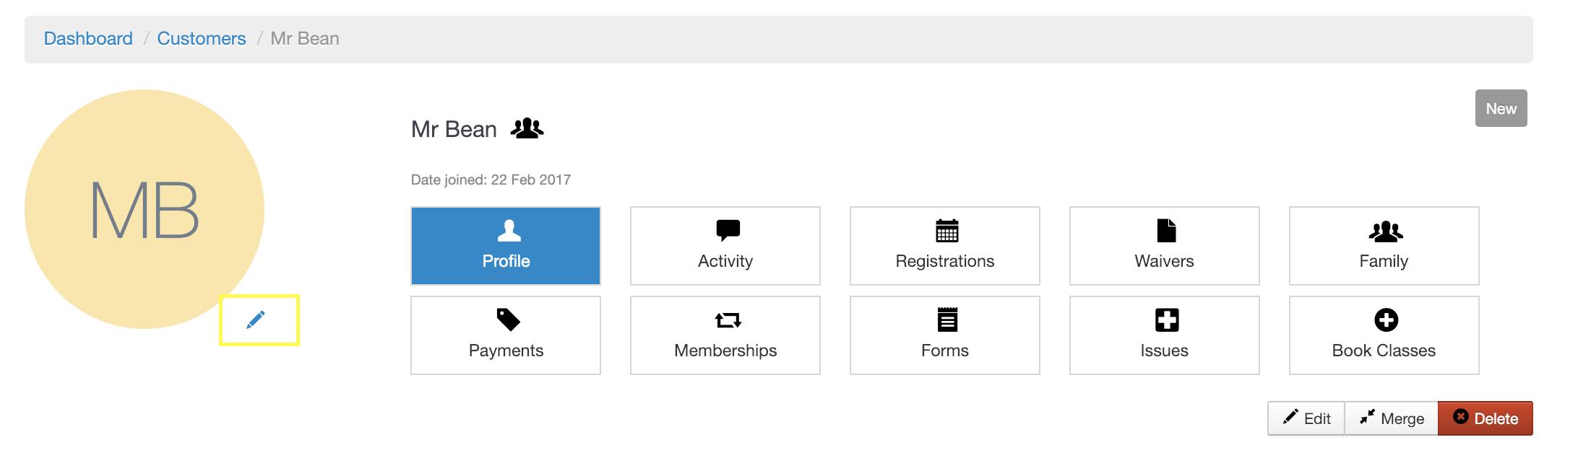Screen dimensions: 1578x463
Task: Click the pencil icon on the avatar
Action: [x=256, y=319]
